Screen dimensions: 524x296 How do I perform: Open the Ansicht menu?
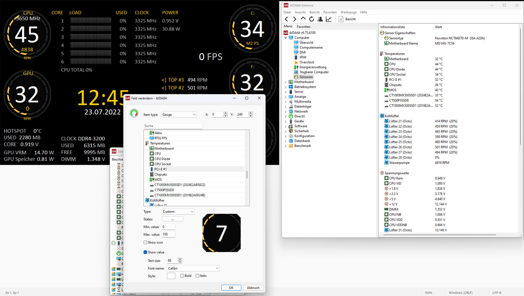(300, 12)
